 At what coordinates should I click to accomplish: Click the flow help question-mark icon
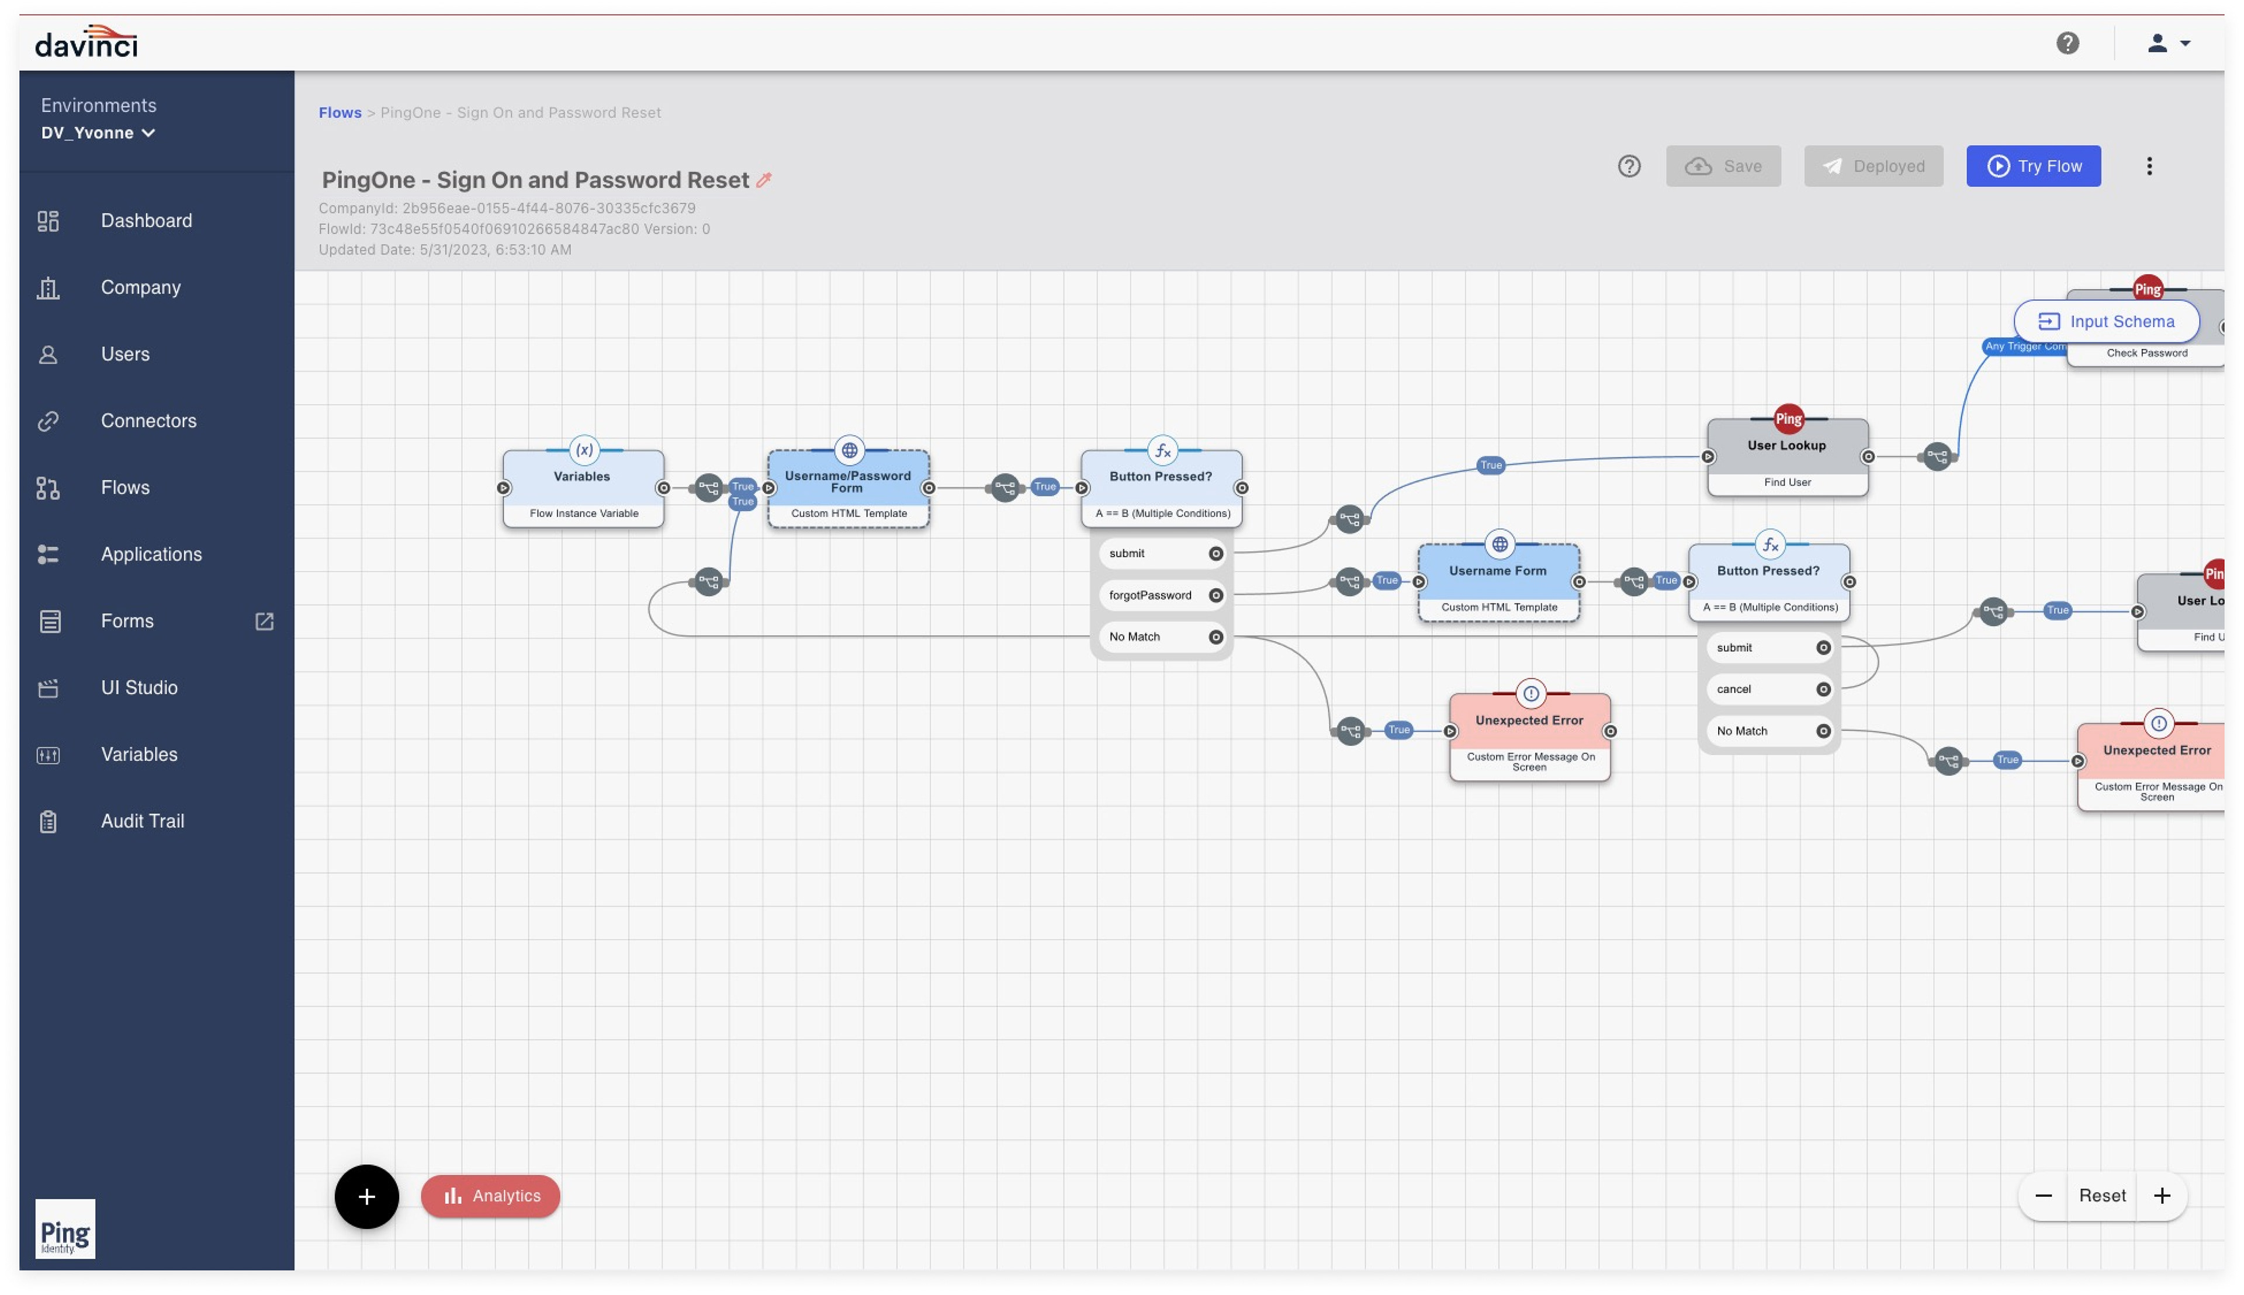click(1628, 166)
